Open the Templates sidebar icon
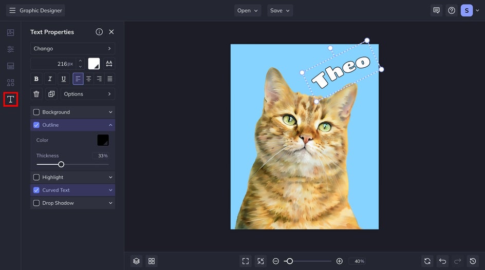This screenshot has height=270, width=485. (x=10, y=66)
